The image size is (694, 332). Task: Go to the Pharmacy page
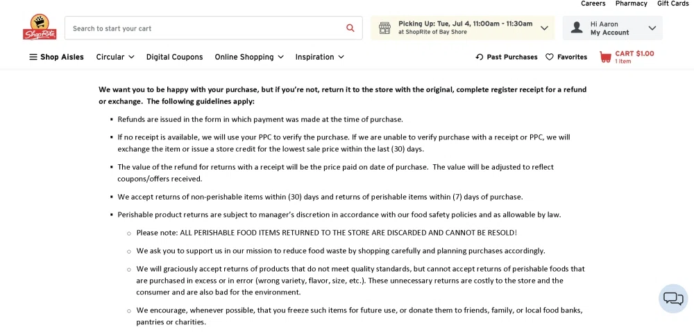coord(631,3)
